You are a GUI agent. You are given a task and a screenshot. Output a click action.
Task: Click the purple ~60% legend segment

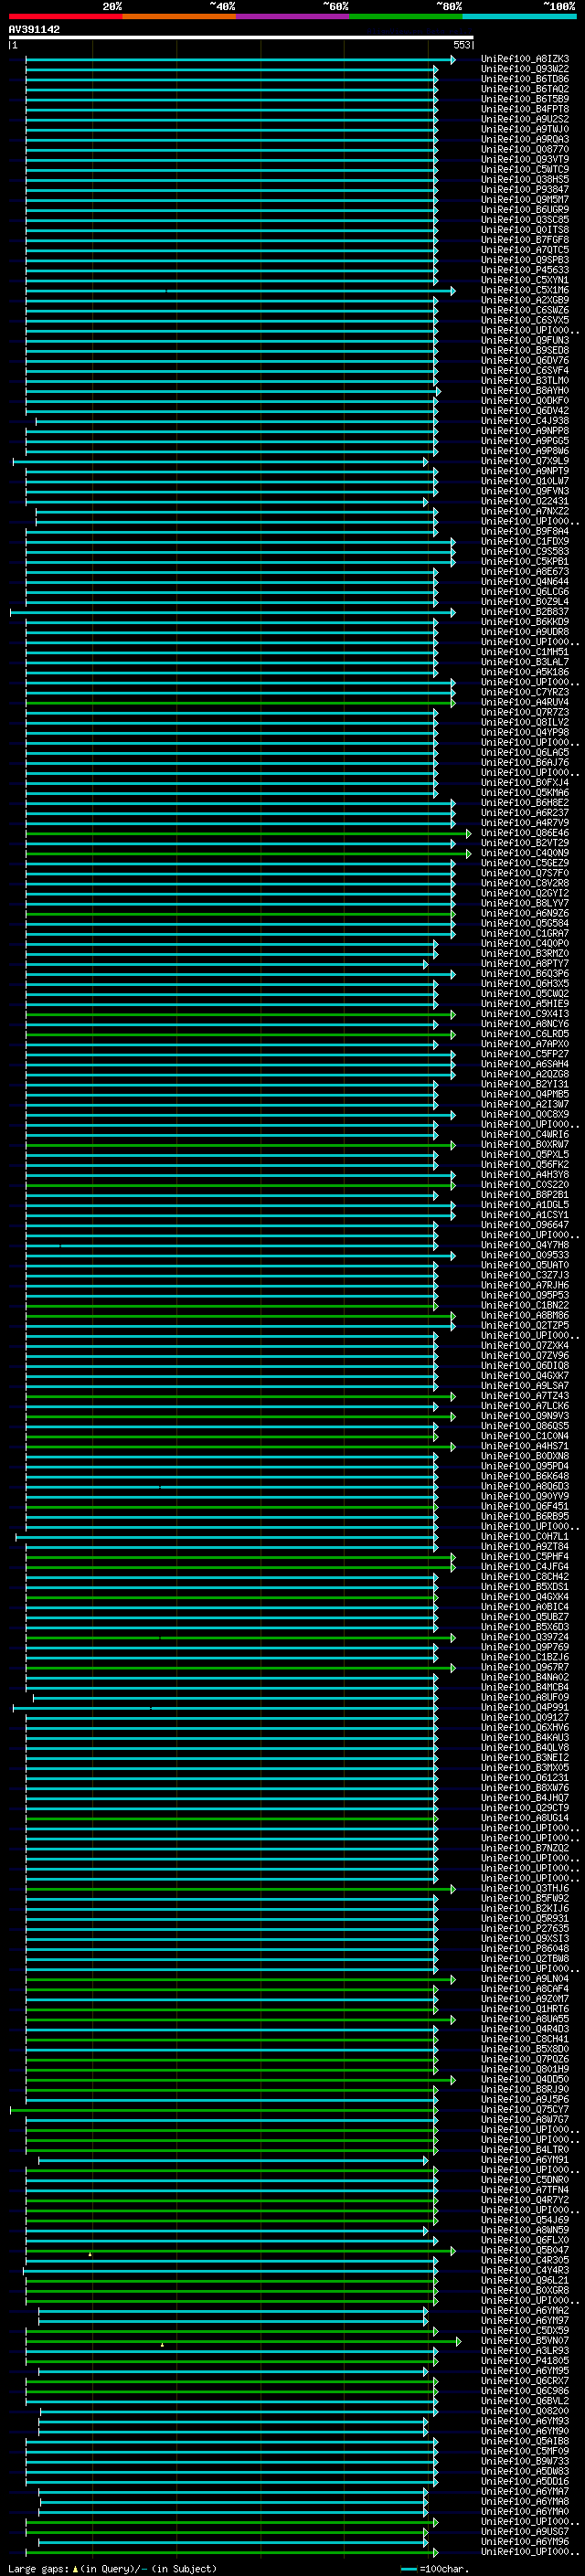coord(292,16)
